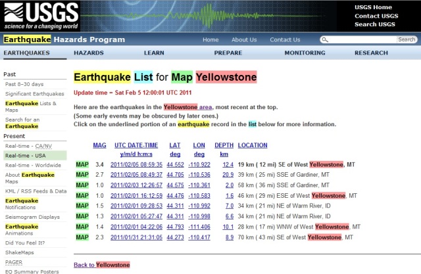Open KML / RSS Feeds & Data link
Image resolution: width=421 pixels, height=274 pixels.
[36, 191]
